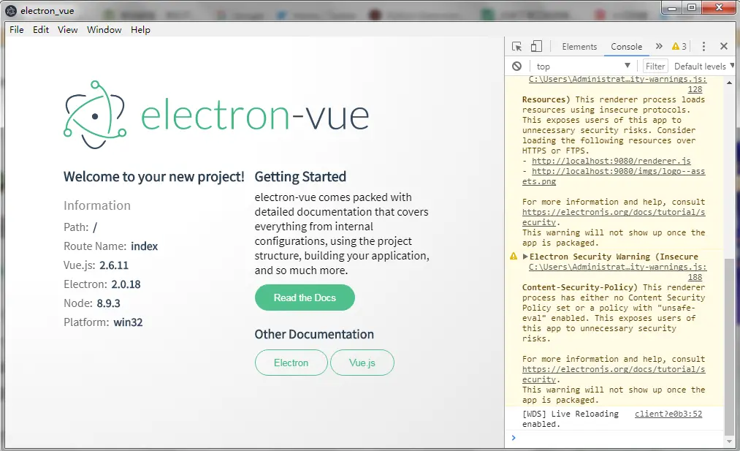Click the yellow warnings count badge

coord(679,46)
